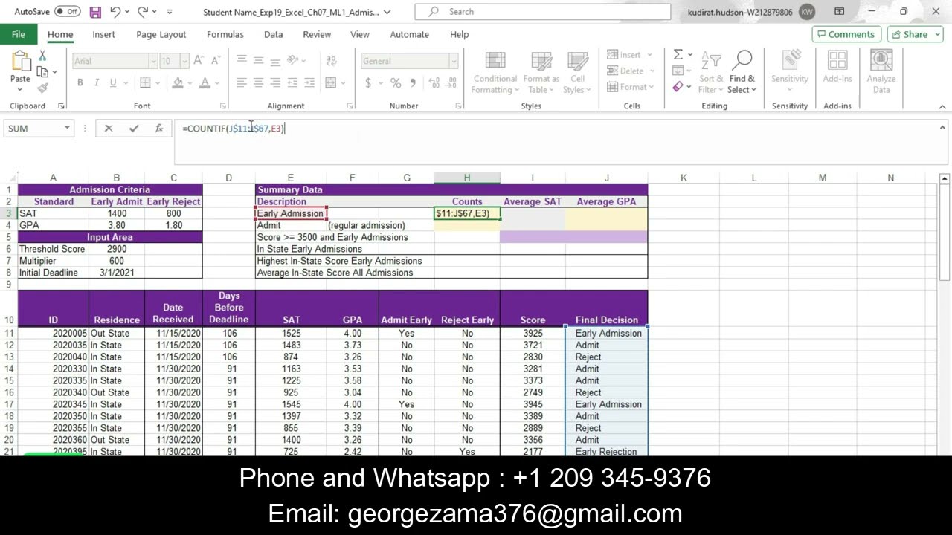Open Cell Styles gallery
This screenshot has width=952, height=535.
(x=577, y=73)
